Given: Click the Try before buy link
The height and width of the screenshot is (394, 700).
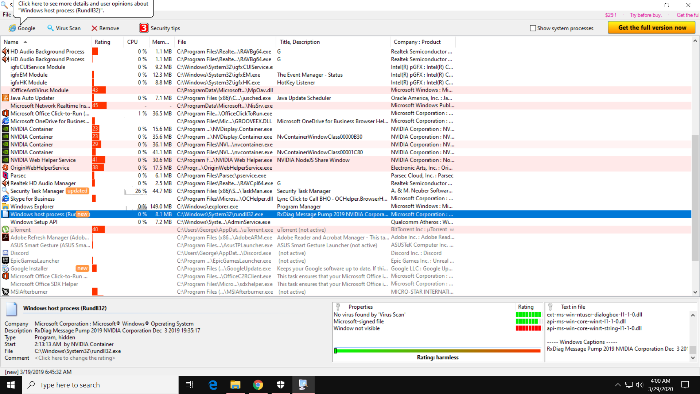Looking at the screenshot, I should click(645, 15).
